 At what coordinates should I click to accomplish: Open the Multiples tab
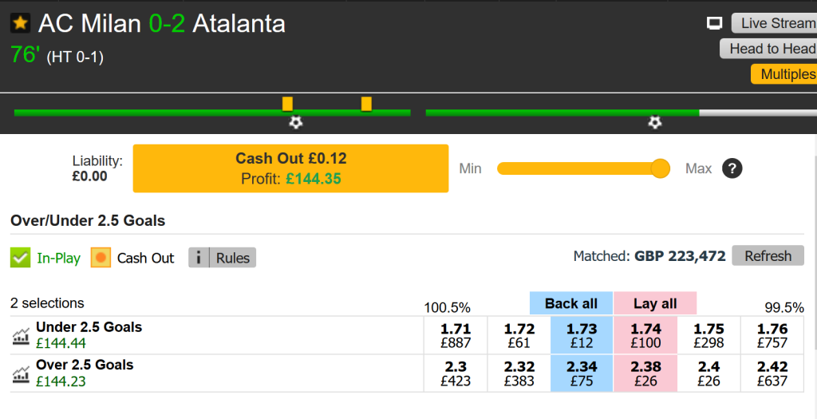click(x=786, y=74)
